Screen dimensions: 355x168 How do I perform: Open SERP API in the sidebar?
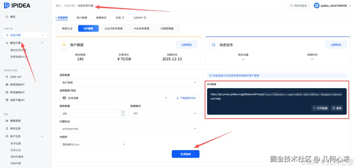[x=16, y=77]
